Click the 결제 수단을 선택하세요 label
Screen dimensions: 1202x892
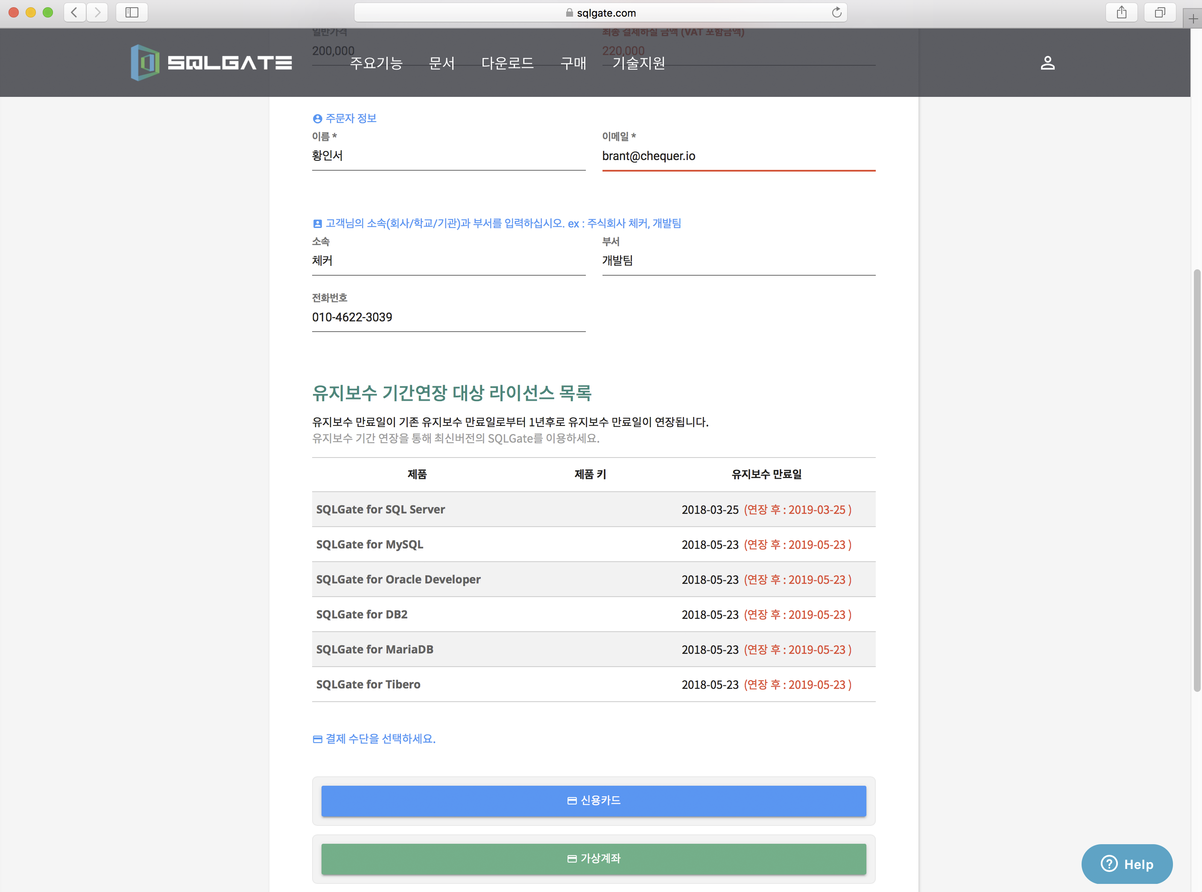[374, 739]
